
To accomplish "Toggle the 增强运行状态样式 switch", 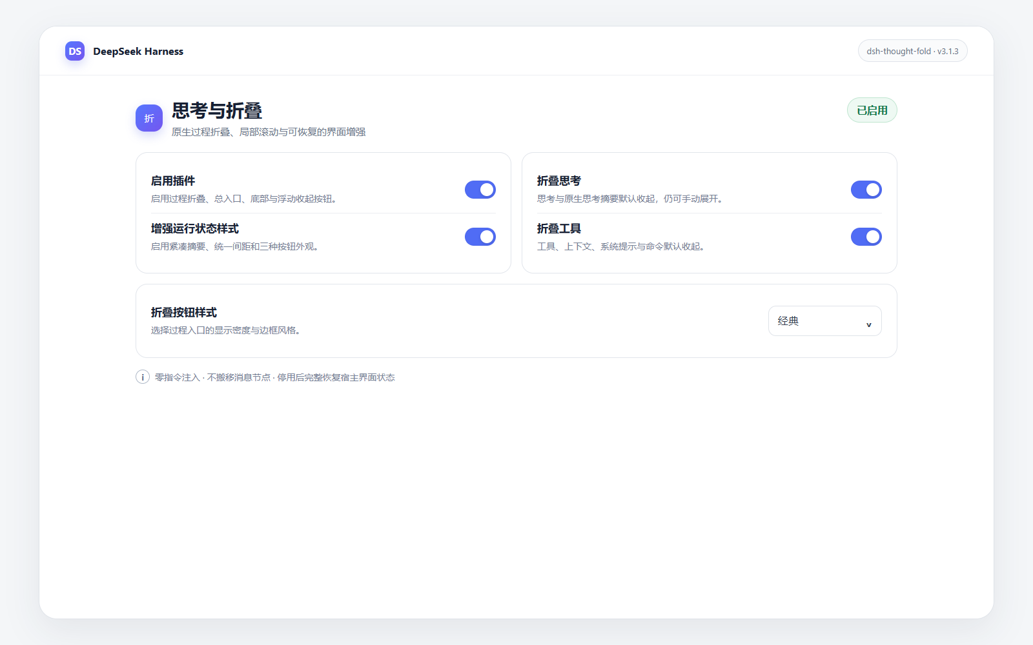I will pyautogui.click(x=480, y=237).
